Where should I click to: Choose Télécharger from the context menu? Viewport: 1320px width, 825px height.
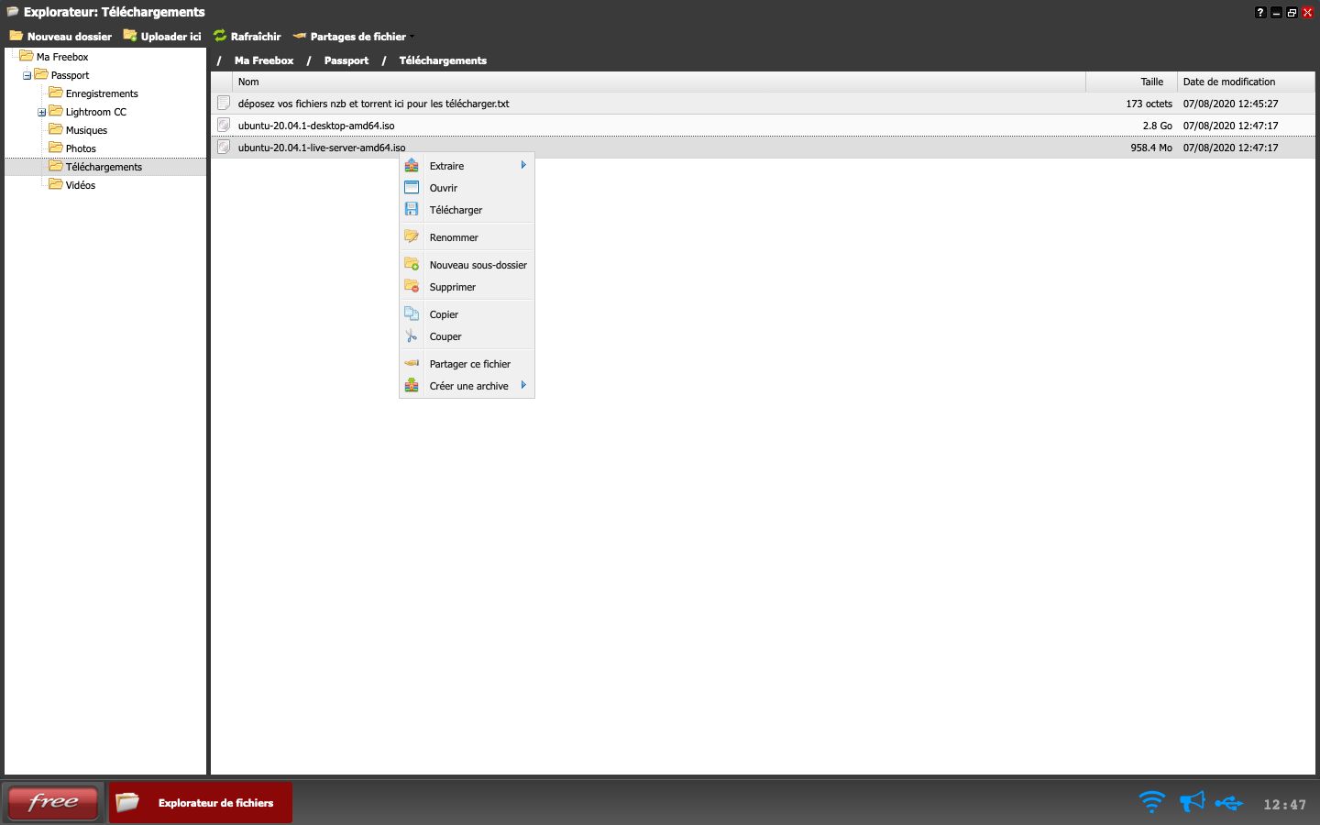point(467,210)
